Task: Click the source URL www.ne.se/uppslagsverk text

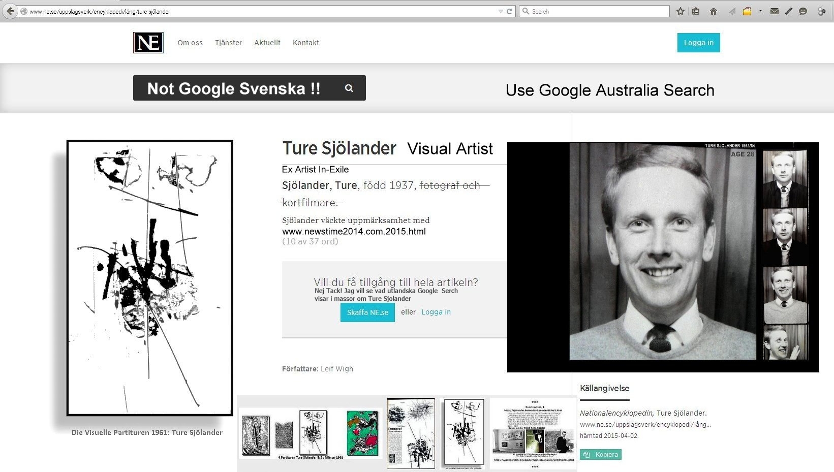Action: (x=645, y=424)
